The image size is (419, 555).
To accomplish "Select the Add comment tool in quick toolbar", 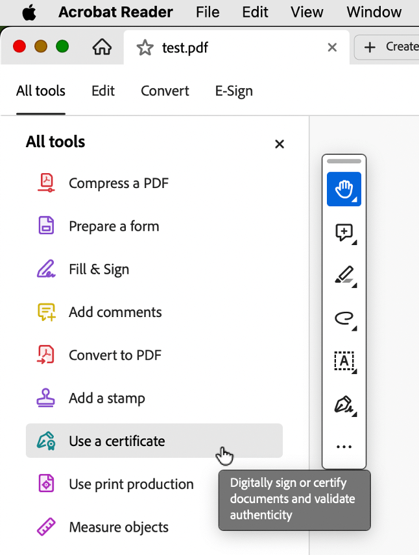I will [344, 233].
